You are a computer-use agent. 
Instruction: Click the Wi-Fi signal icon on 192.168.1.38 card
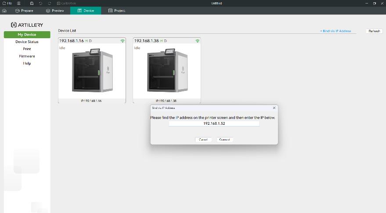point(198,41)
